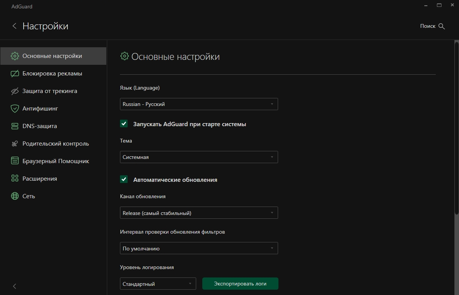The height and width of the screenshot is (295, 459).
Task: Open Браузерный Помощник settings
Action: click(53, 161)
